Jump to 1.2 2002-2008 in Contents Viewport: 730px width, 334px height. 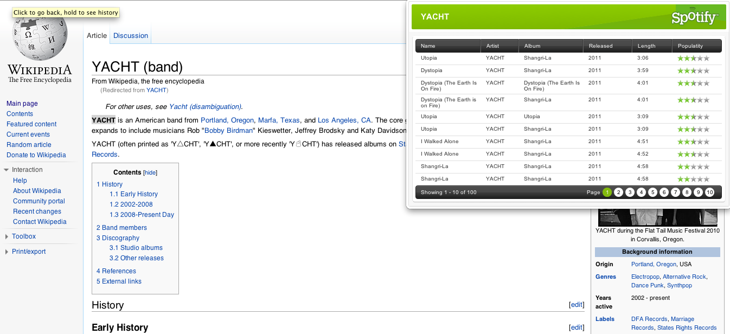131,204
